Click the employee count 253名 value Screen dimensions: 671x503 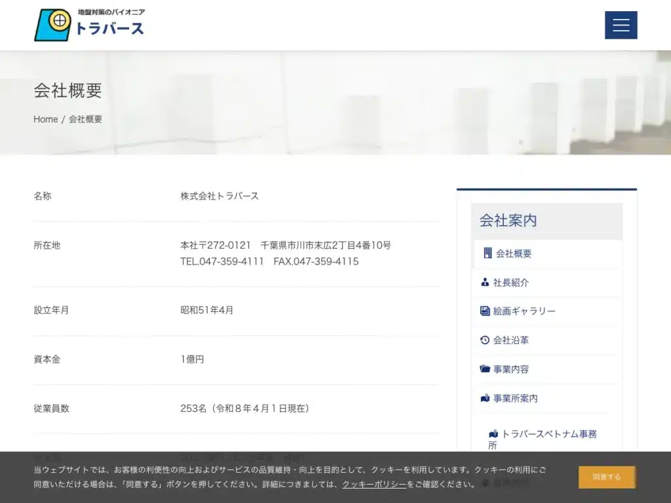pos(245,409)
